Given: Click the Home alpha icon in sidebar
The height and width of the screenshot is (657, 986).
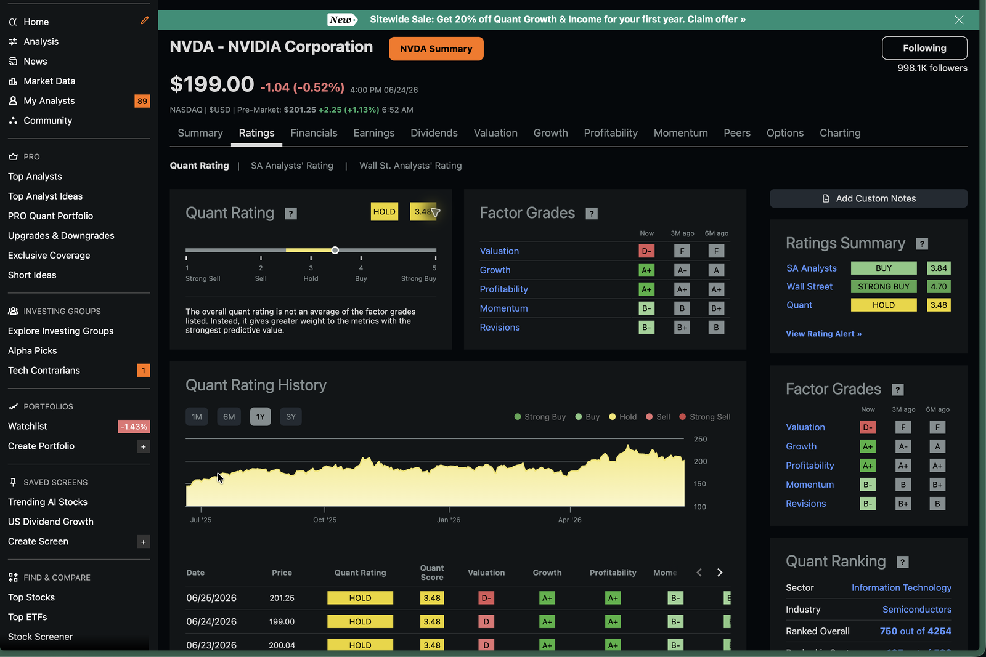Looking at the screenshot, I should (x=13, y=22).
